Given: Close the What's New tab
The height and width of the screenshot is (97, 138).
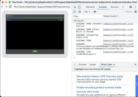Looking at the screenshot, I should (114, 65).
